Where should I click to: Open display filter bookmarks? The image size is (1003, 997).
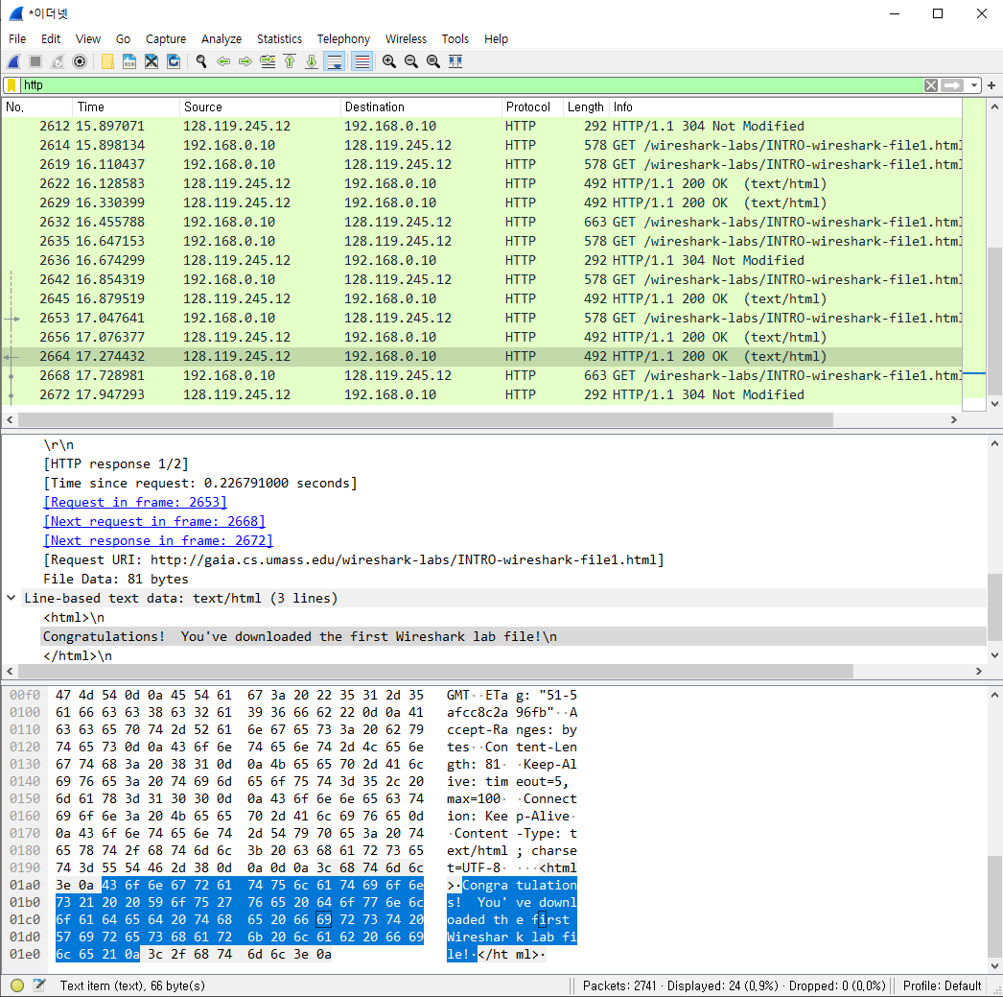click(12, 85)
